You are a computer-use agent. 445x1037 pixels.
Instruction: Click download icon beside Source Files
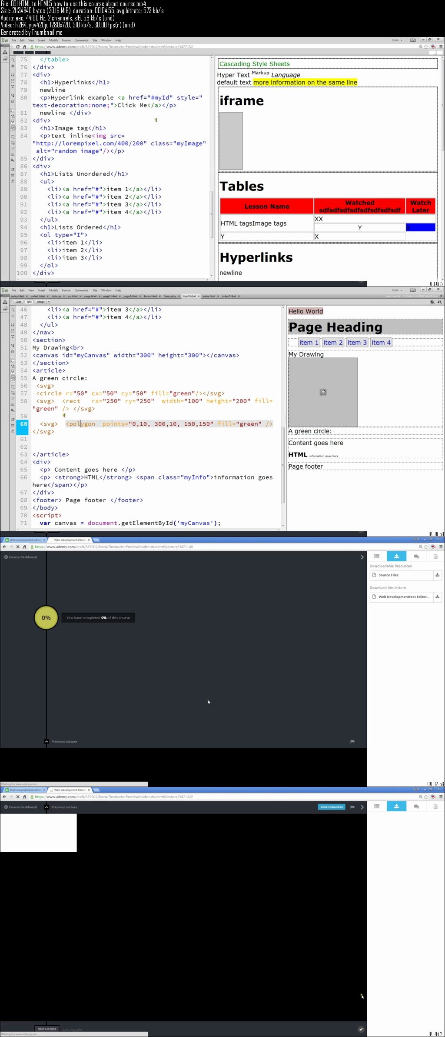[x=438, y=575]
